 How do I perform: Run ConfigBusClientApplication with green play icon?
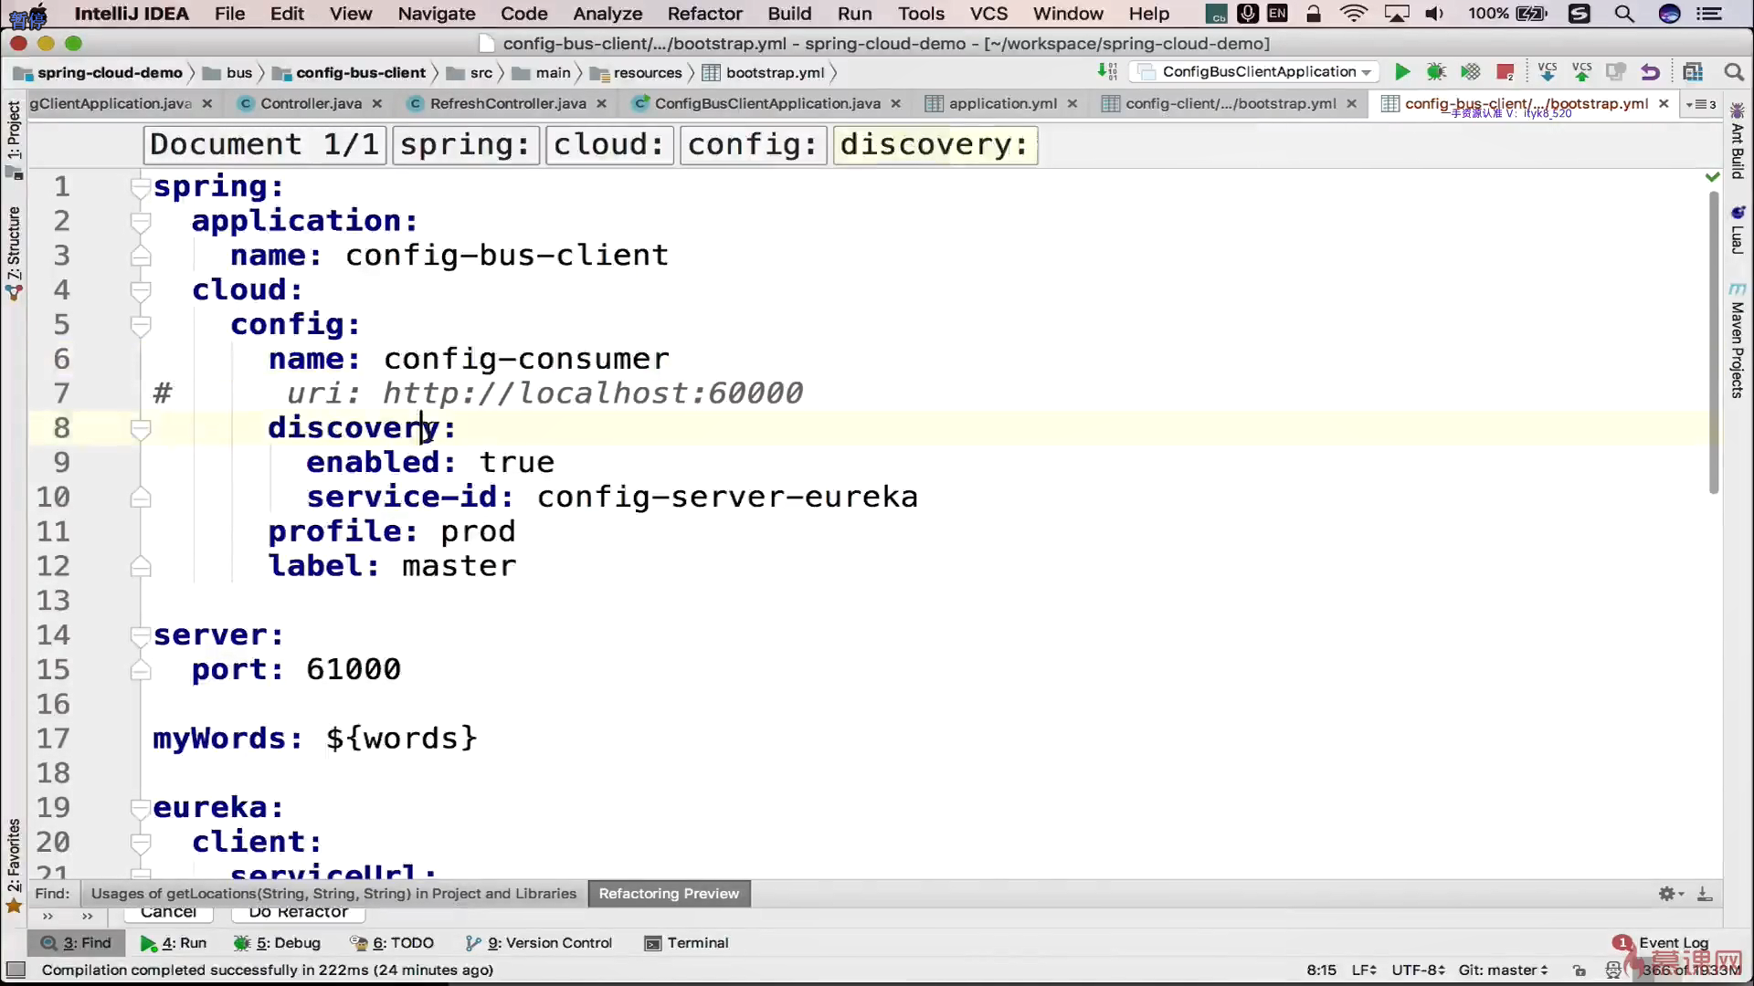(x=1401, y=72)
